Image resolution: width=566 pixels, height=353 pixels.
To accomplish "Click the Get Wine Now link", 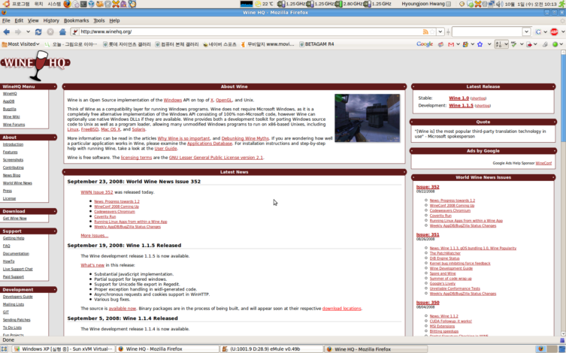I will tap(15, 219).
